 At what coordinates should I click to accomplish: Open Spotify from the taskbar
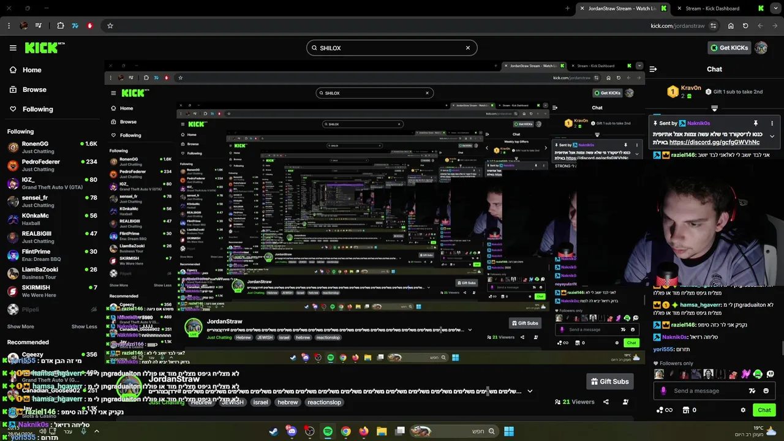pyautogui.click(x=328, y=431)
